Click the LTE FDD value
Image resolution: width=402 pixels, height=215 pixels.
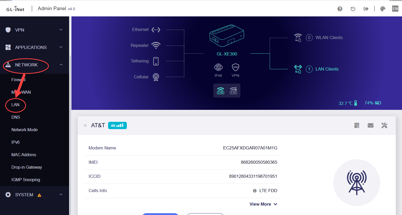pos(268,191)
